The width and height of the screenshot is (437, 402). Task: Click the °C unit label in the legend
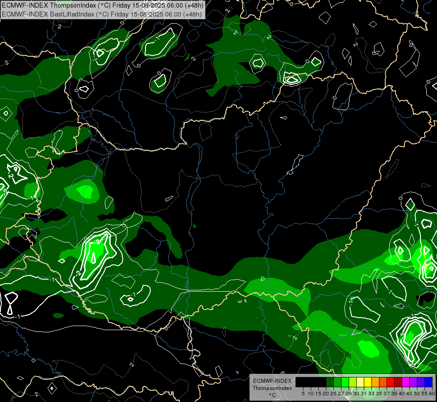click(x=273, y=395)
